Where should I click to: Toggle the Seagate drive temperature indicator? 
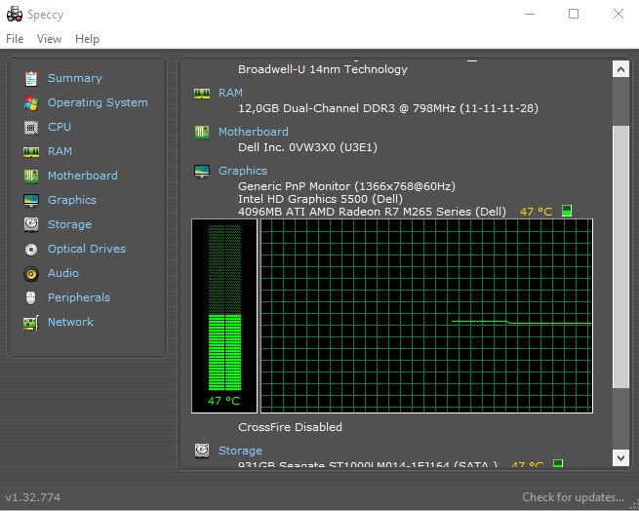558,463
